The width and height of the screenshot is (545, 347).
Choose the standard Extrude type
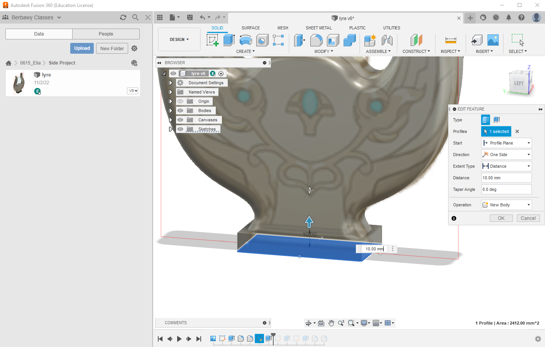[x=486, y=120]
